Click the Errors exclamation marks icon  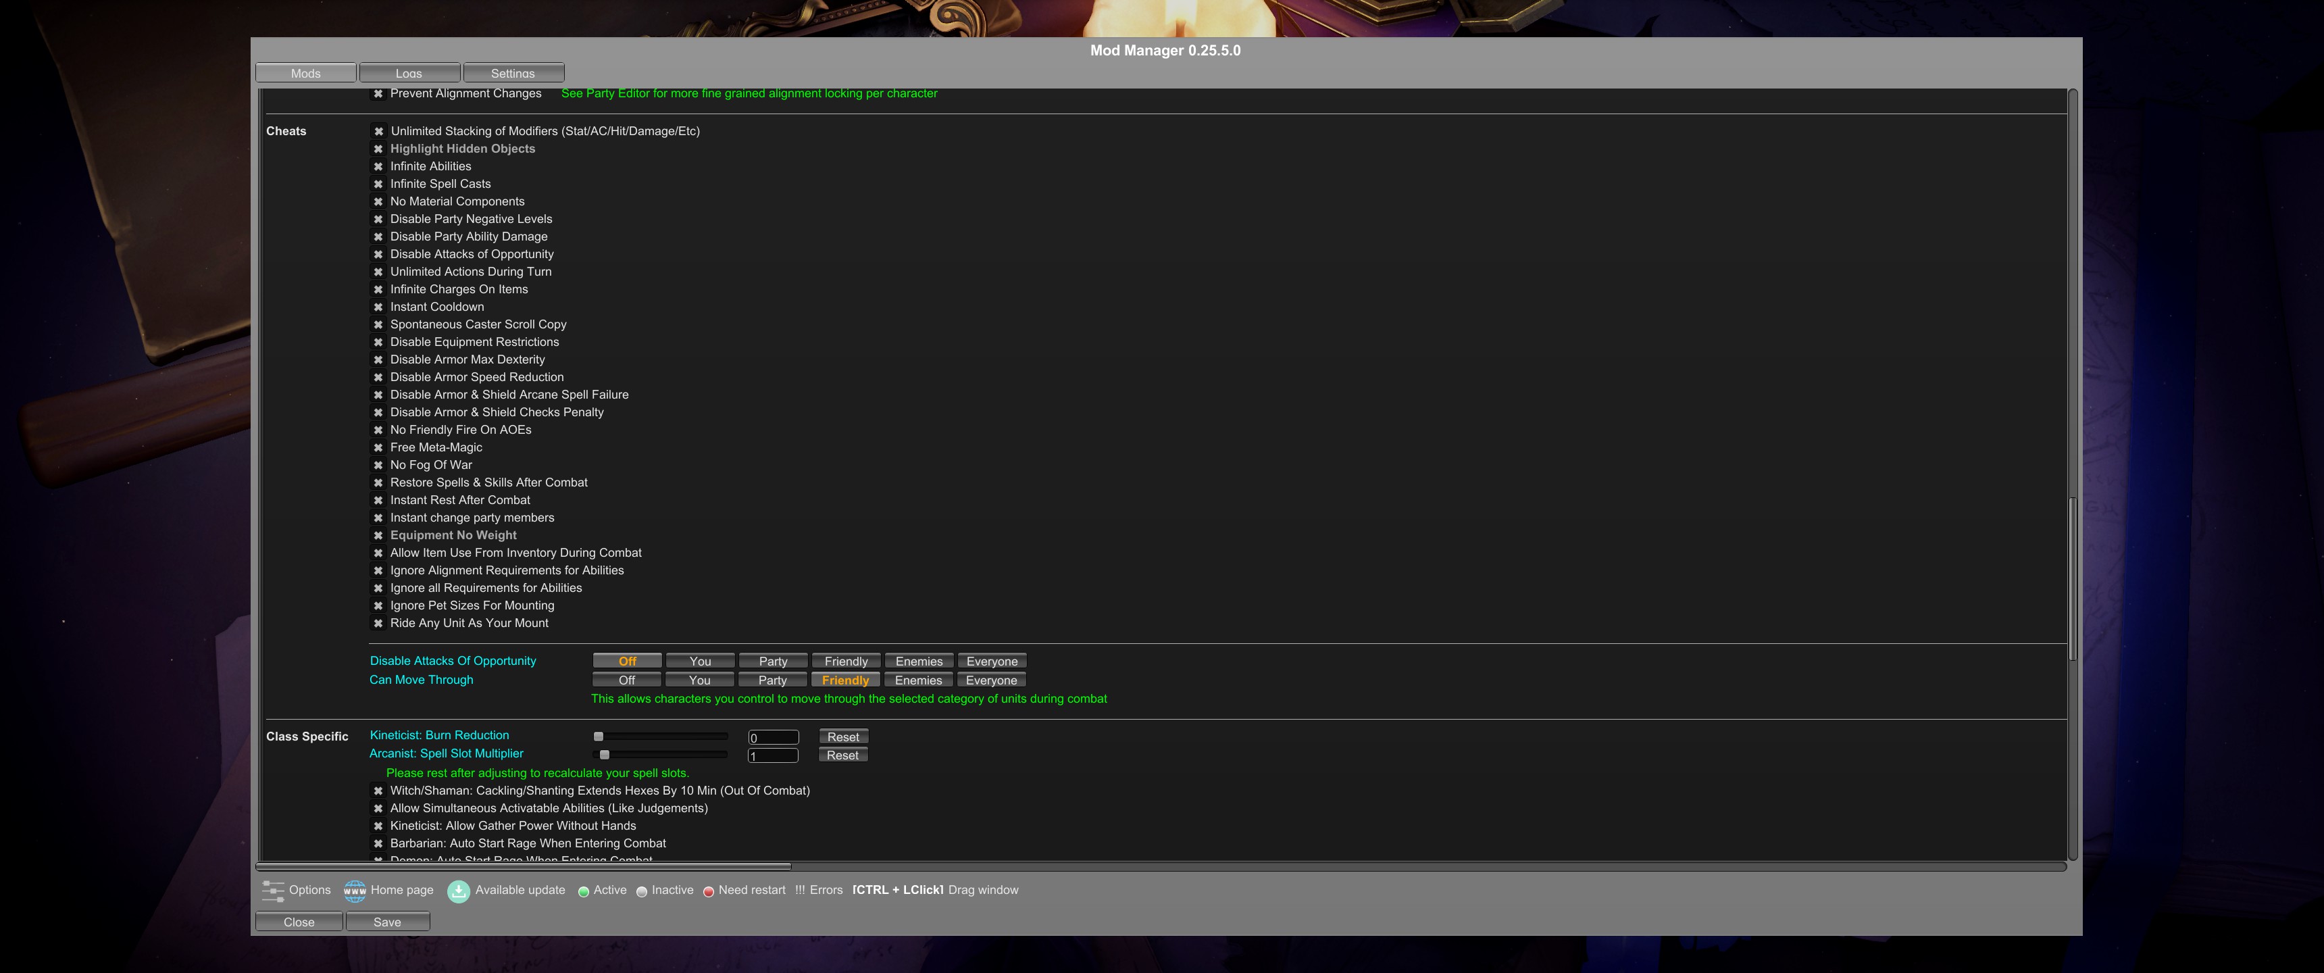799,890
